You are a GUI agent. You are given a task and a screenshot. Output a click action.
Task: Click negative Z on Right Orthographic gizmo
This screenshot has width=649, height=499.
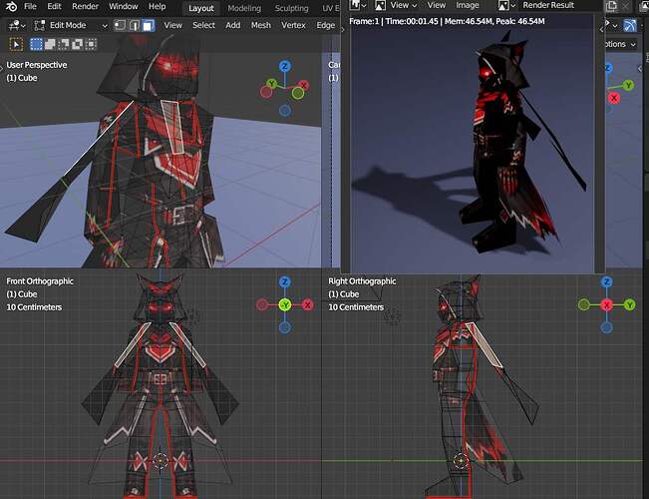tap(607, 328)
